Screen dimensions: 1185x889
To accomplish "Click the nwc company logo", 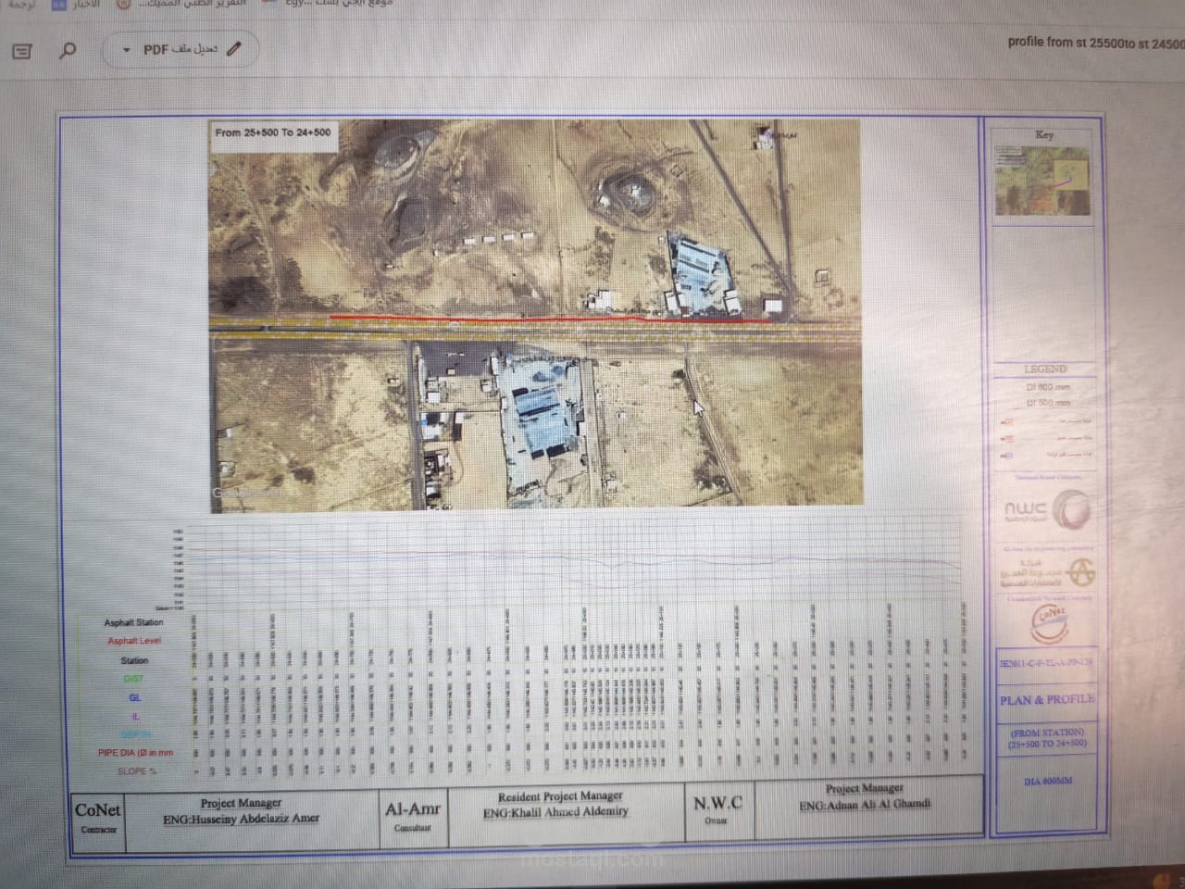I will point(1046,510).
